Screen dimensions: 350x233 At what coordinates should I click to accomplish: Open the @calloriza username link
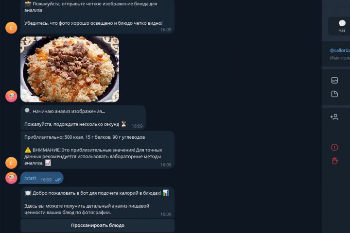pyautogui.click(x=340, y=50)
